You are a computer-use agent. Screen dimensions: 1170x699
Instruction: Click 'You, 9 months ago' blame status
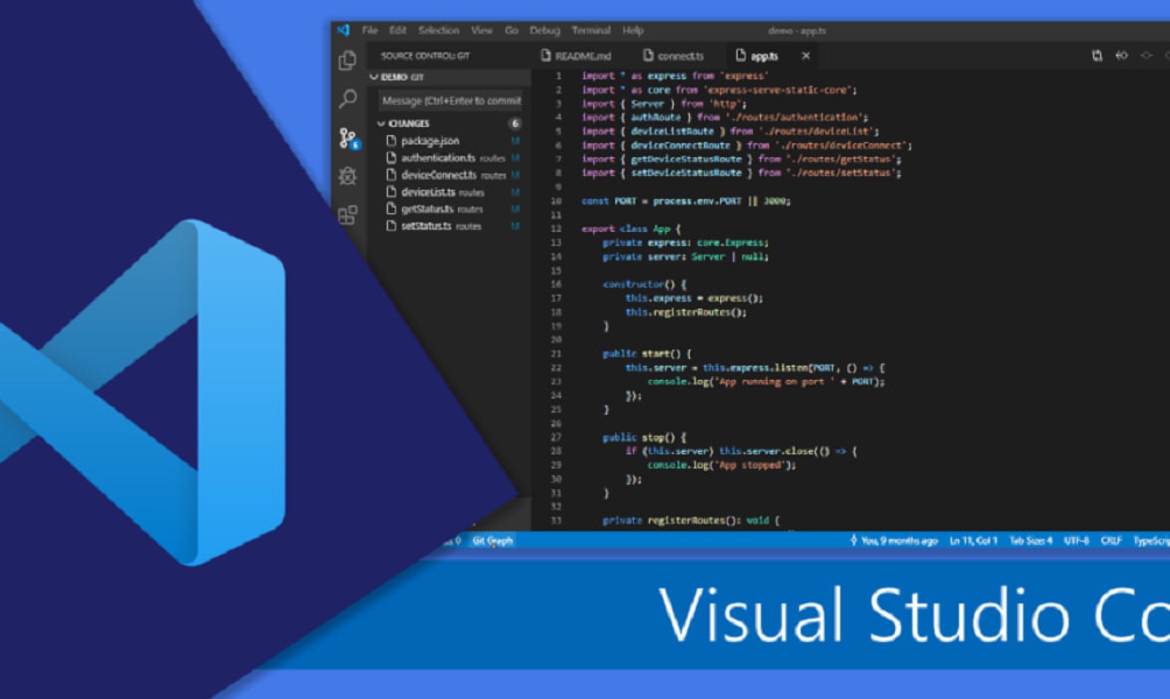[x=900, y=540]
